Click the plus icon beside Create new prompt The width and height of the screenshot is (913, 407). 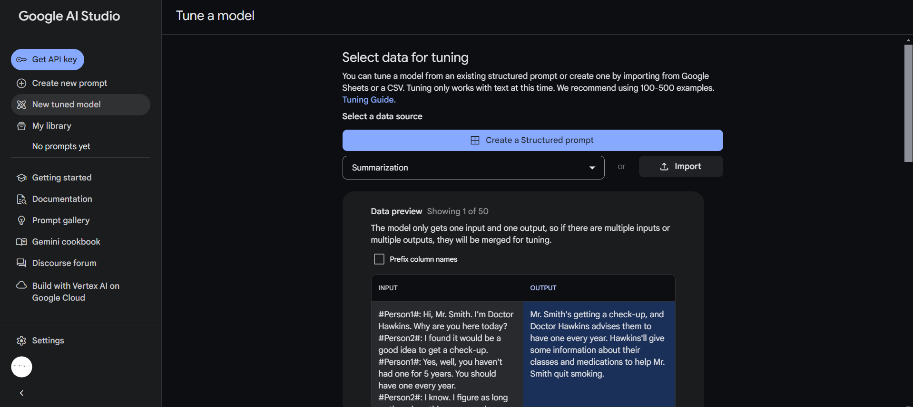[21, 83]
